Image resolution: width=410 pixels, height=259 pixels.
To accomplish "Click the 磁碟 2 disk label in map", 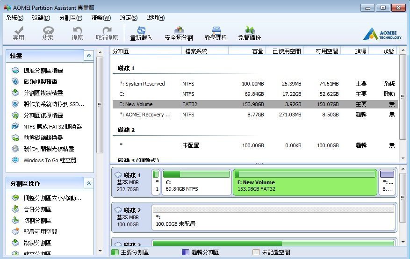I will point(131,217).
